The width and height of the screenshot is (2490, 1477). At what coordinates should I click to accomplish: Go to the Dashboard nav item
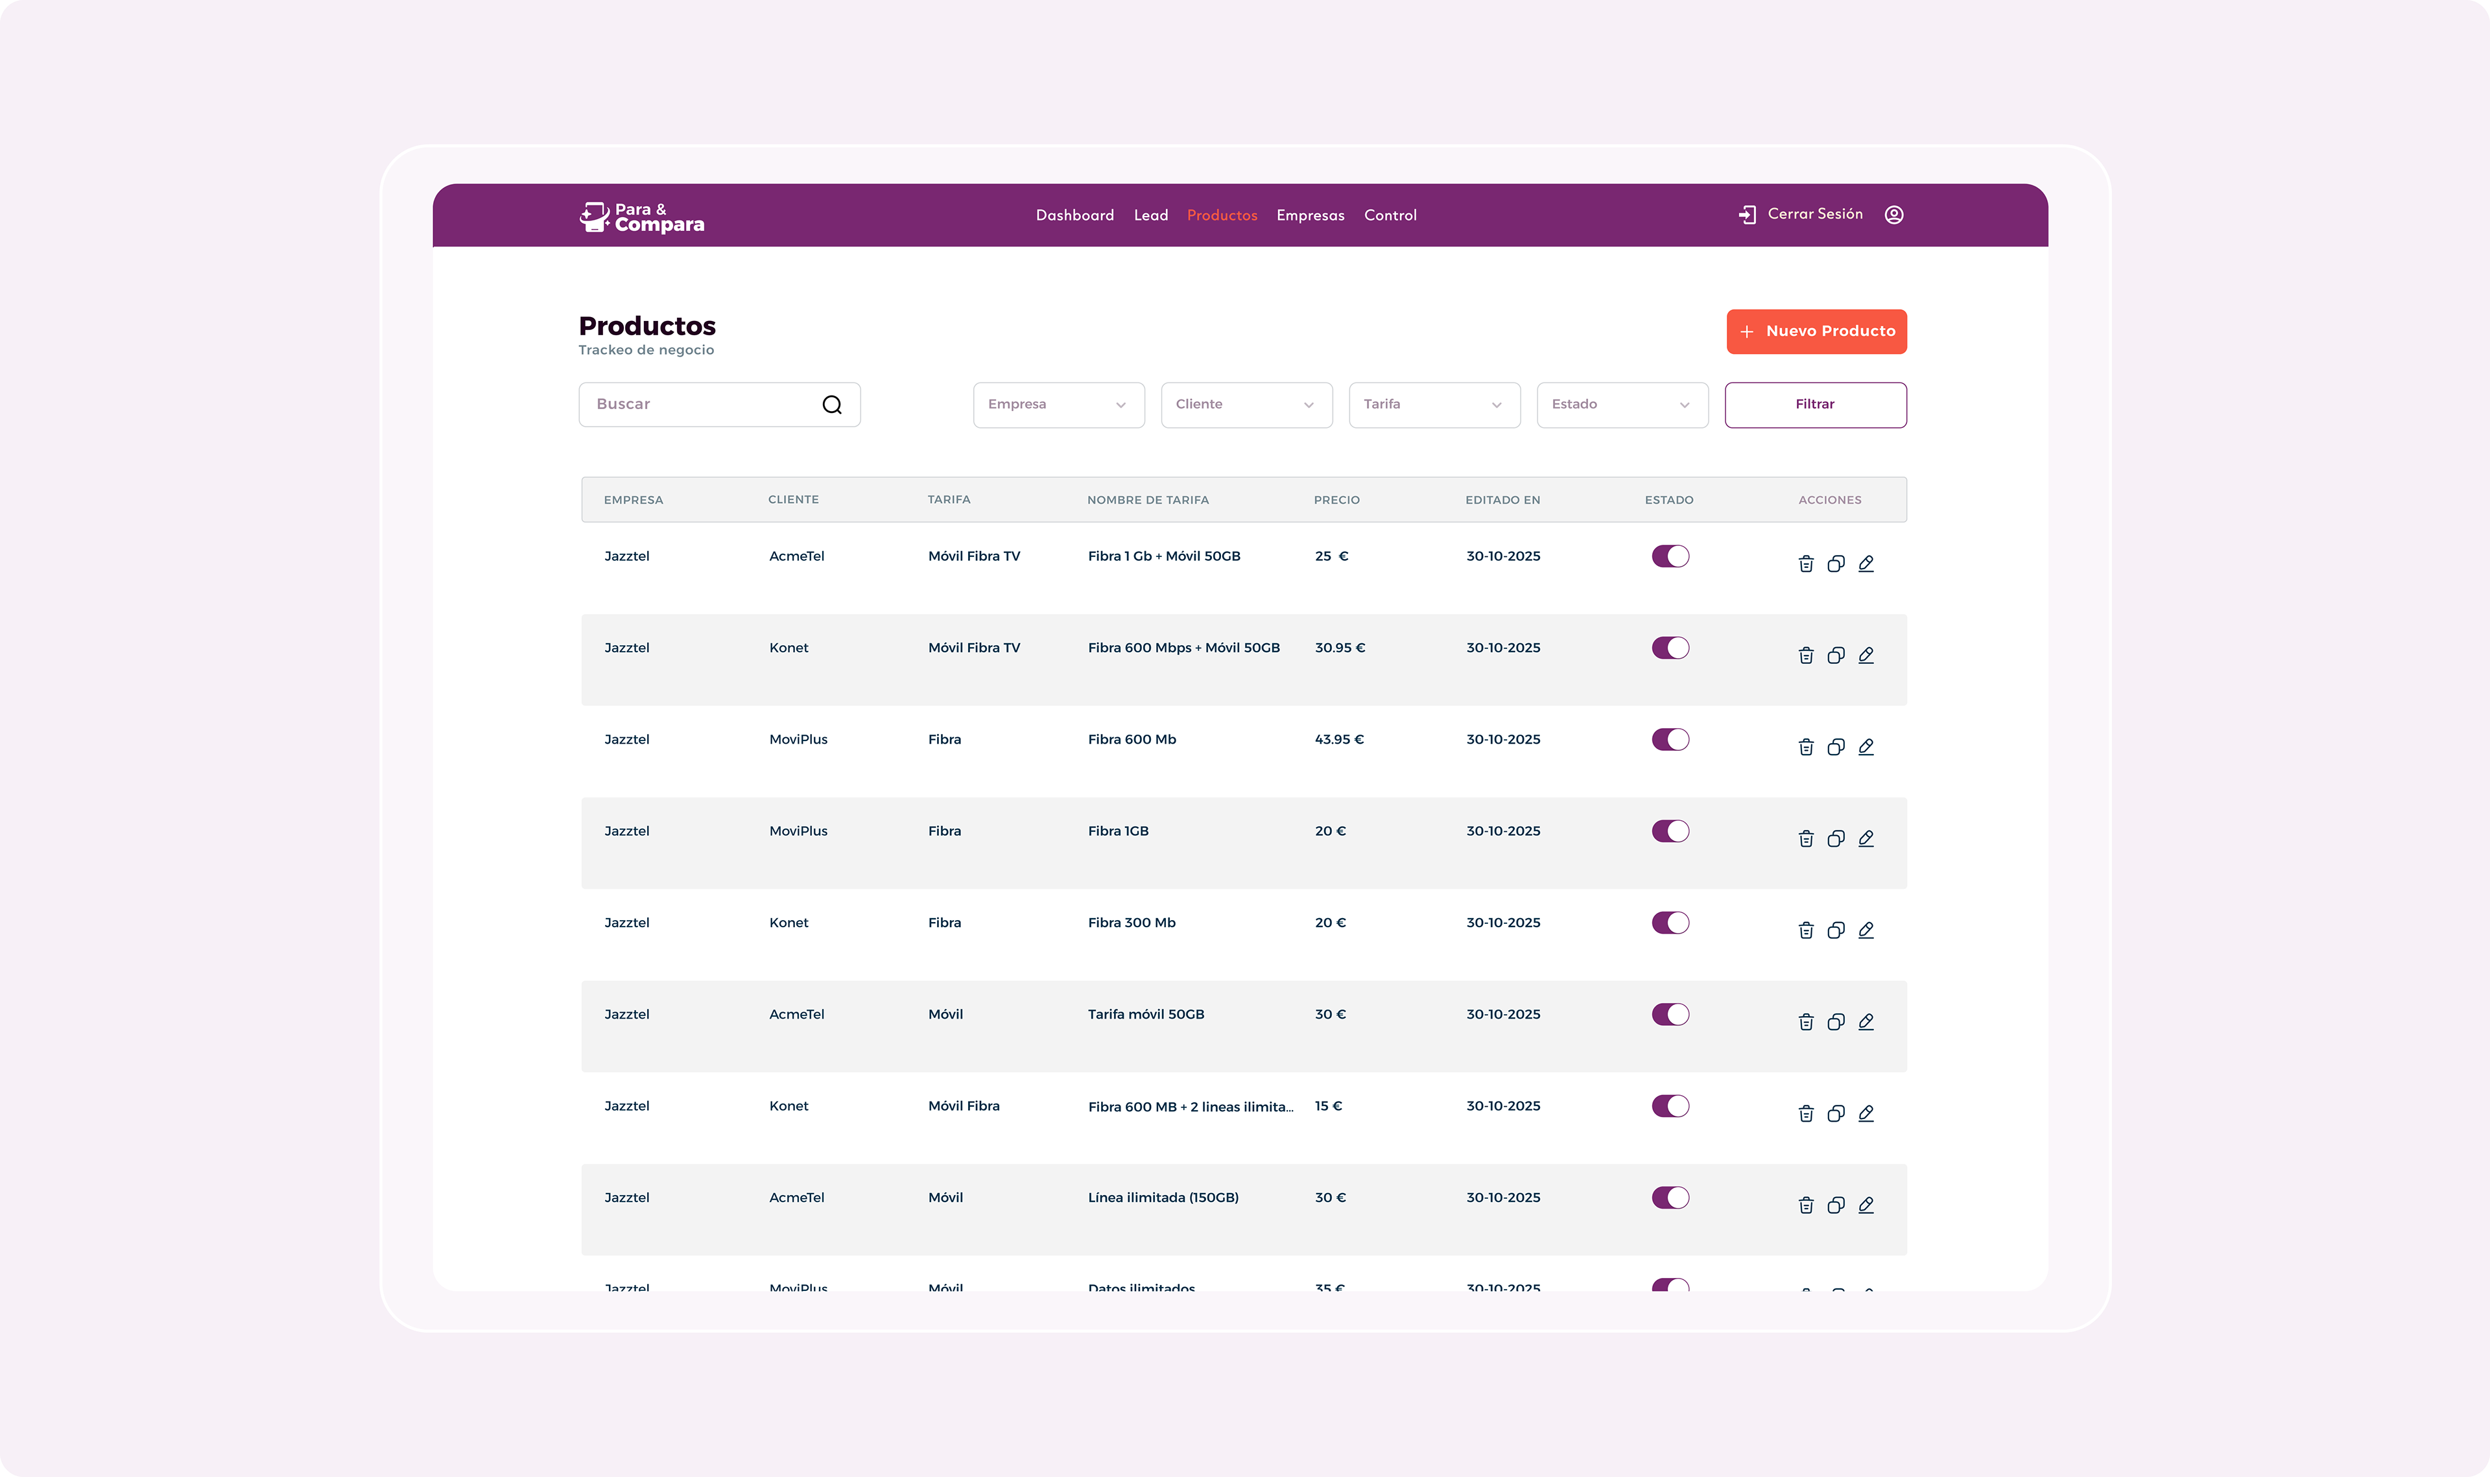(x=1074, y=216)
